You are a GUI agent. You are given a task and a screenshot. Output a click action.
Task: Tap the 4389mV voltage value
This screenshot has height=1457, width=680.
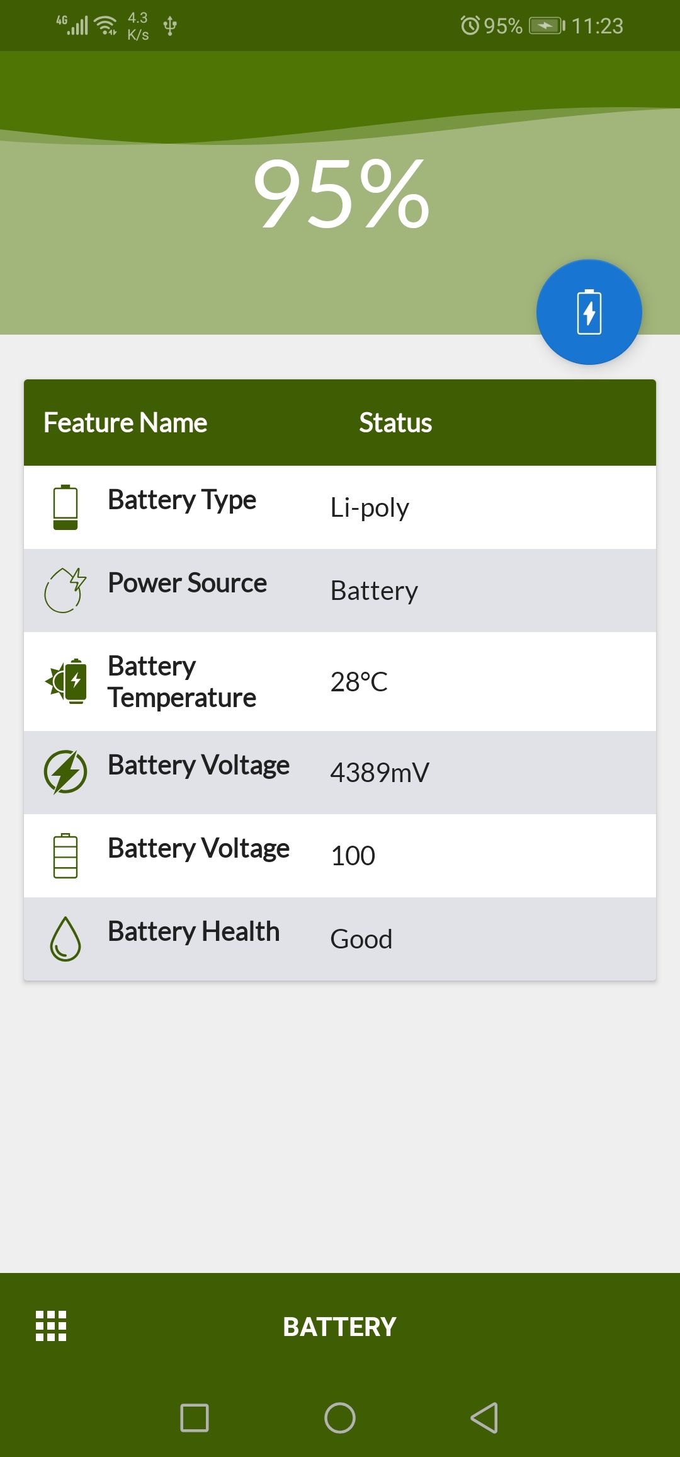point(380,773)
